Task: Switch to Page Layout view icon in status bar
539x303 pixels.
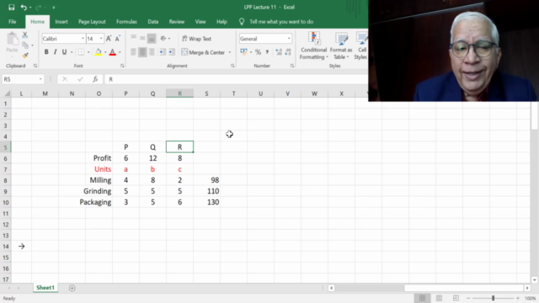Action: pyautogui.click(x=439, y=298)
